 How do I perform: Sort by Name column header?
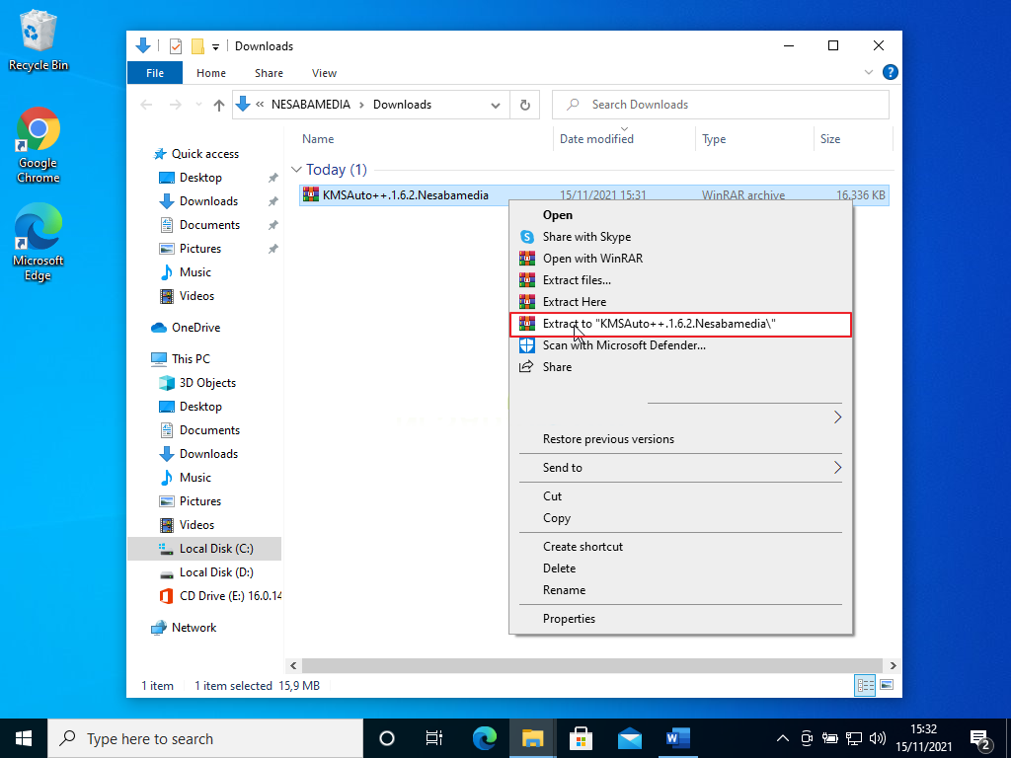[x=318, y=138]
